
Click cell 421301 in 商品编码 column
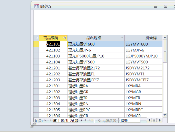pos(53,86)
